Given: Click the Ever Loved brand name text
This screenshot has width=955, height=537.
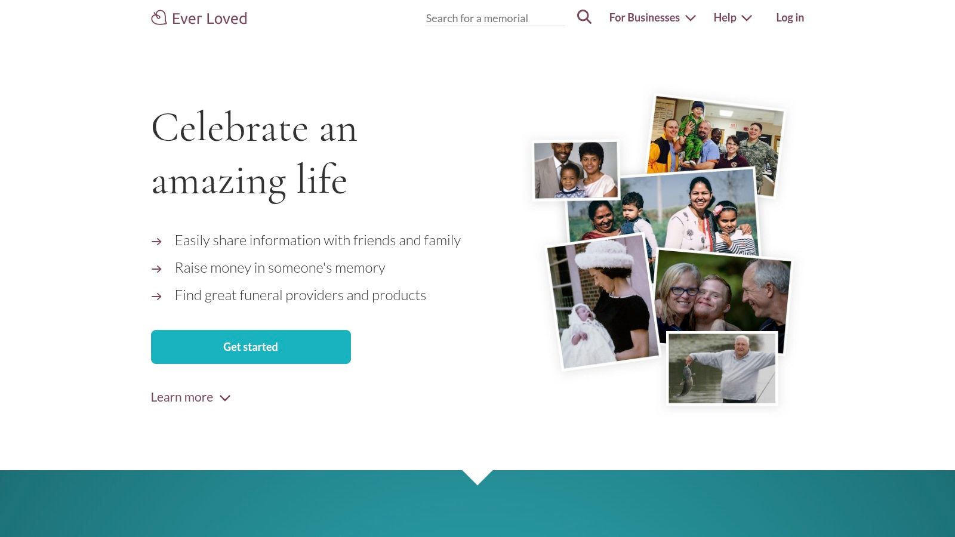Looking at the screenshot, I should 210,18.
